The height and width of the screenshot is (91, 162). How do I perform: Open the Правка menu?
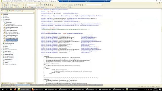pos(9,3)
